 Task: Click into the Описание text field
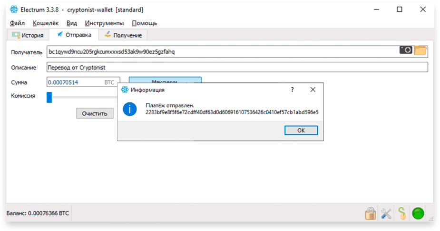[x=237, y=68]
